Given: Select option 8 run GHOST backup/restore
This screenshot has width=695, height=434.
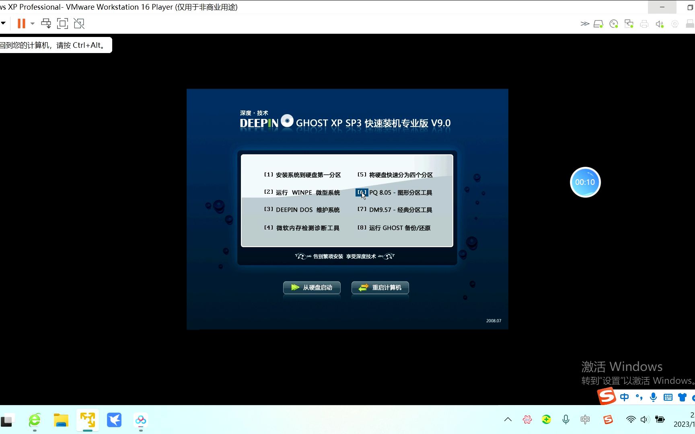Looking at the screenshot, I should pyautogui.click(x=394, y=228).
